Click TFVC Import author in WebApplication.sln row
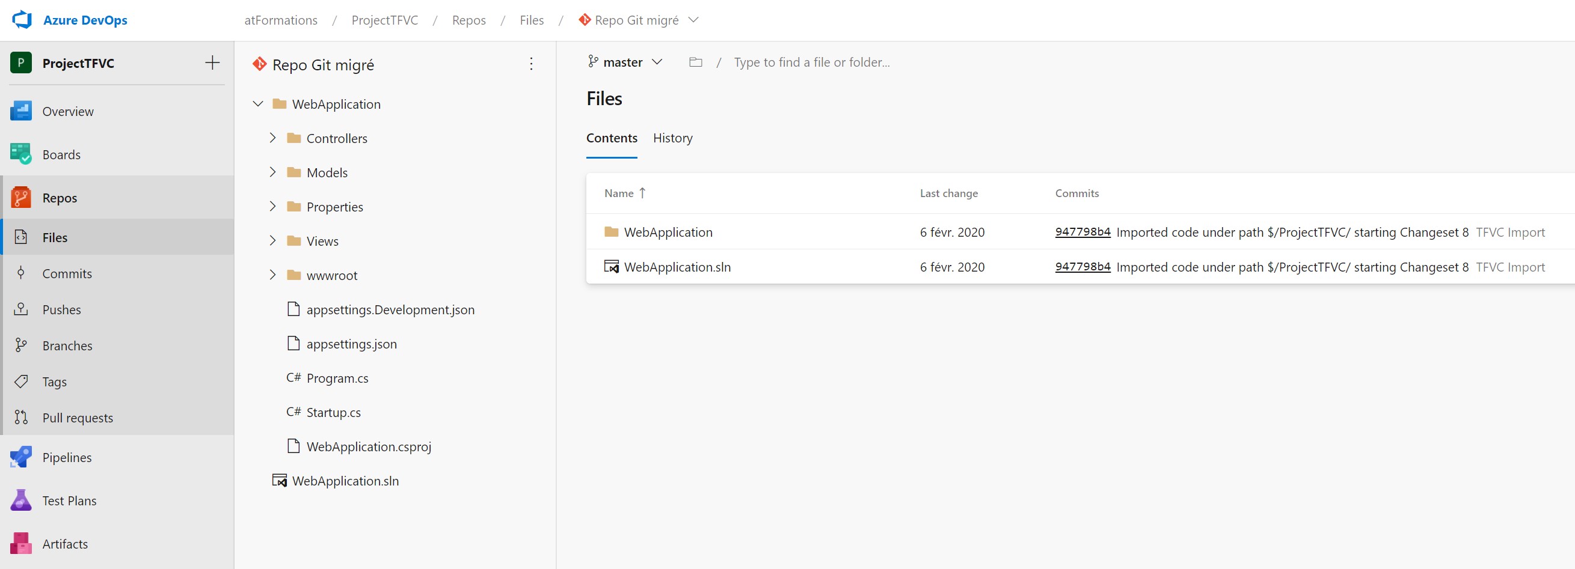Image resolution: width=1575 pixels, height=569 pixels. point(1510,267)
